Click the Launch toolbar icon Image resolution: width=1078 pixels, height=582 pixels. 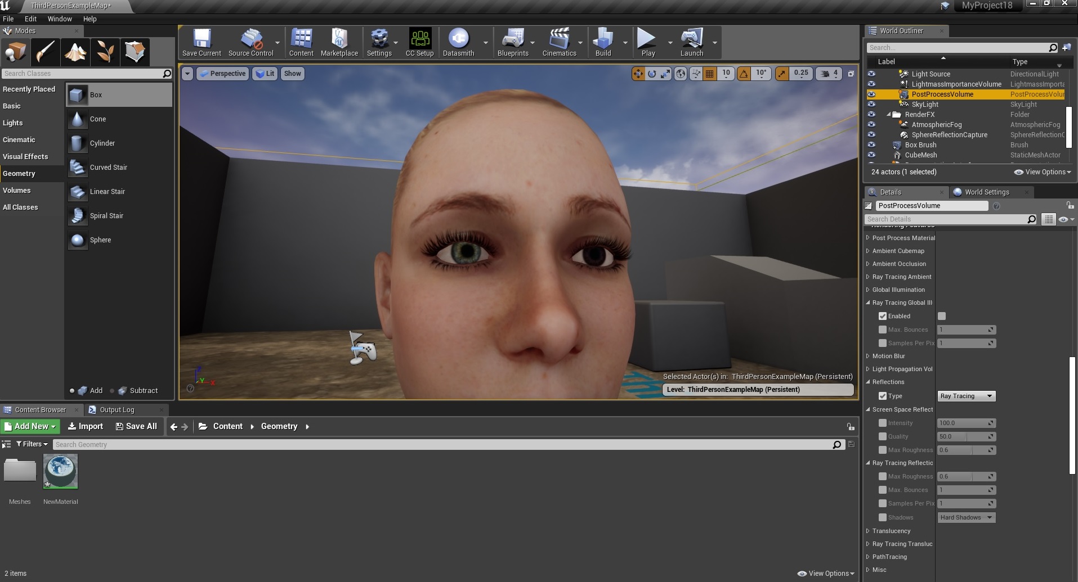coord(692,42)
